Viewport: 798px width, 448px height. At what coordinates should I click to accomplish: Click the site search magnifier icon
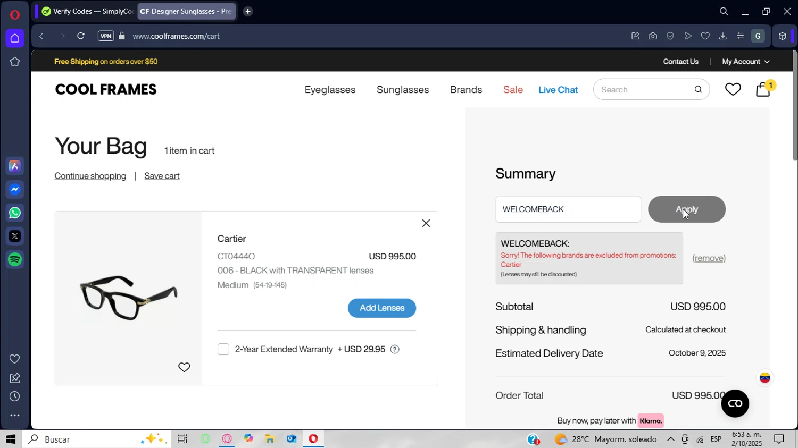[699, 89]
